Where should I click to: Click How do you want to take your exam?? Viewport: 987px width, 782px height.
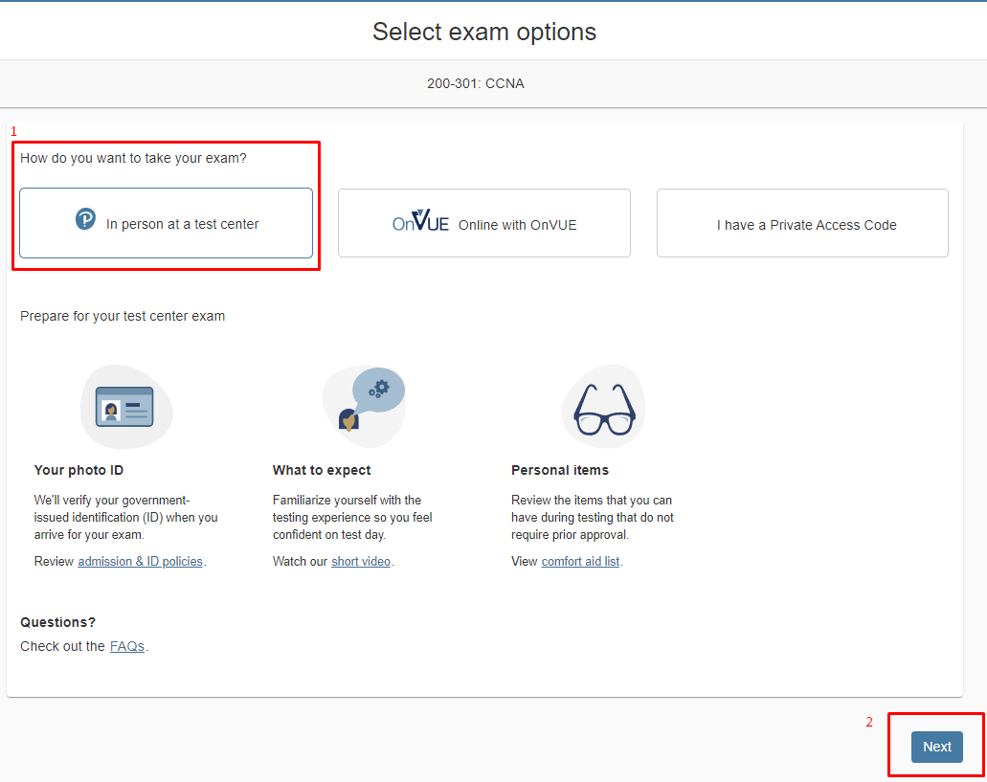pos(133,158)
